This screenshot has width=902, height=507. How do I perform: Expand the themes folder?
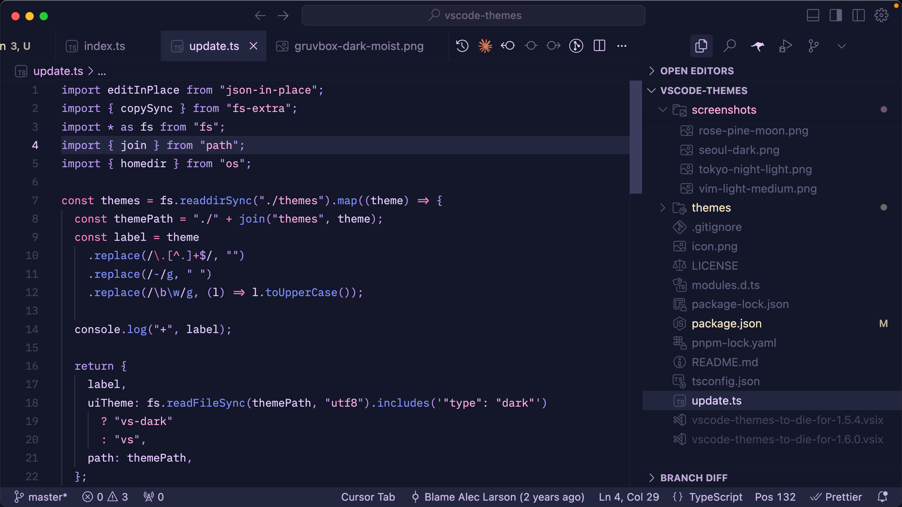click(711, 208)
